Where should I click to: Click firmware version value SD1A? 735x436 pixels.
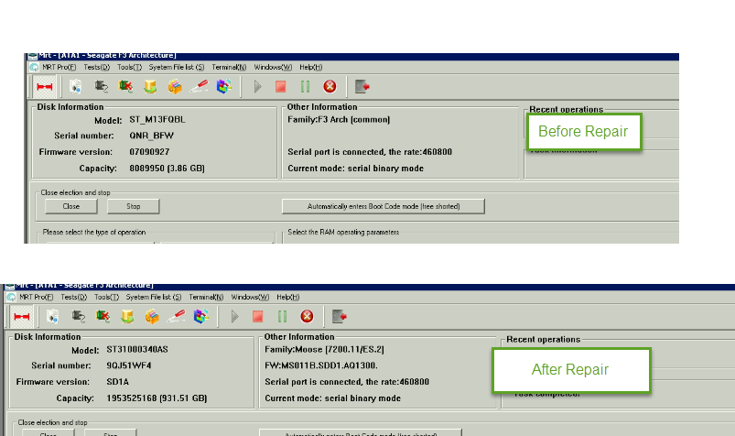(x=118, y=382)
